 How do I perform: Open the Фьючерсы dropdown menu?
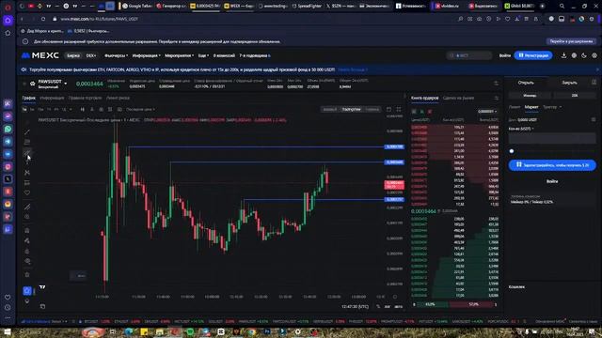pyautogui.click(x=116, y=55)
